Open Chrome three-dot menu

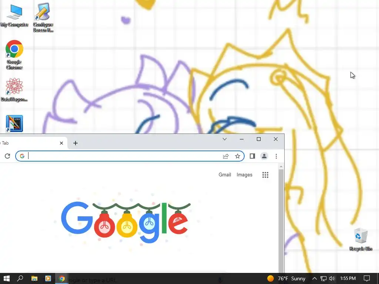coord(276,156)
